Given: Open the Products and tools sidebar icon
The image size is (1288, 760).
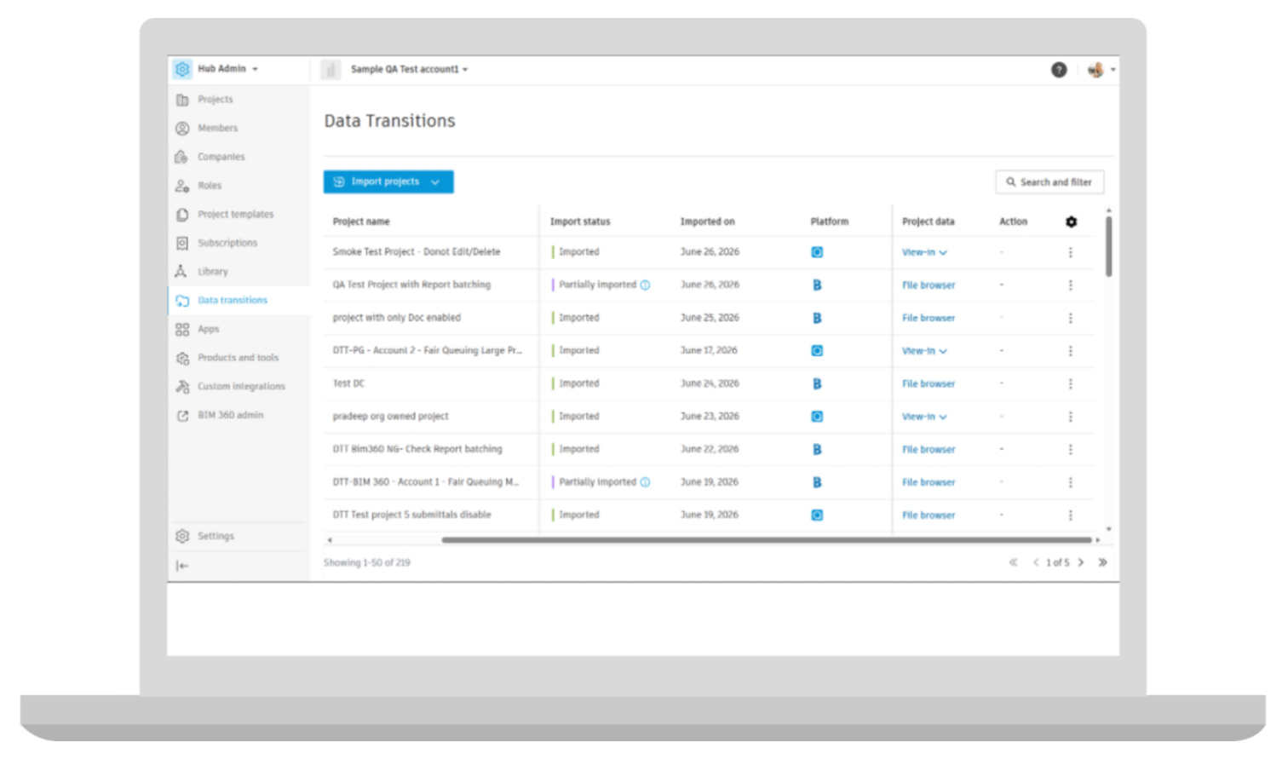Looking at the screenshot, I should [x=182, y=358].
